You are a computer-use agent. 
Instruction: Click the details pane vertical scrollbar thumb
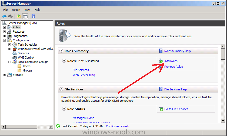(223, 54)
